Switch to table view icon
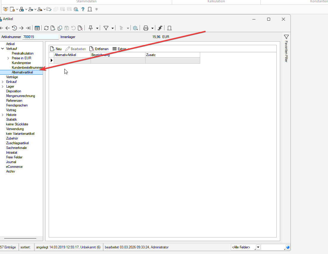 (37, 28)
